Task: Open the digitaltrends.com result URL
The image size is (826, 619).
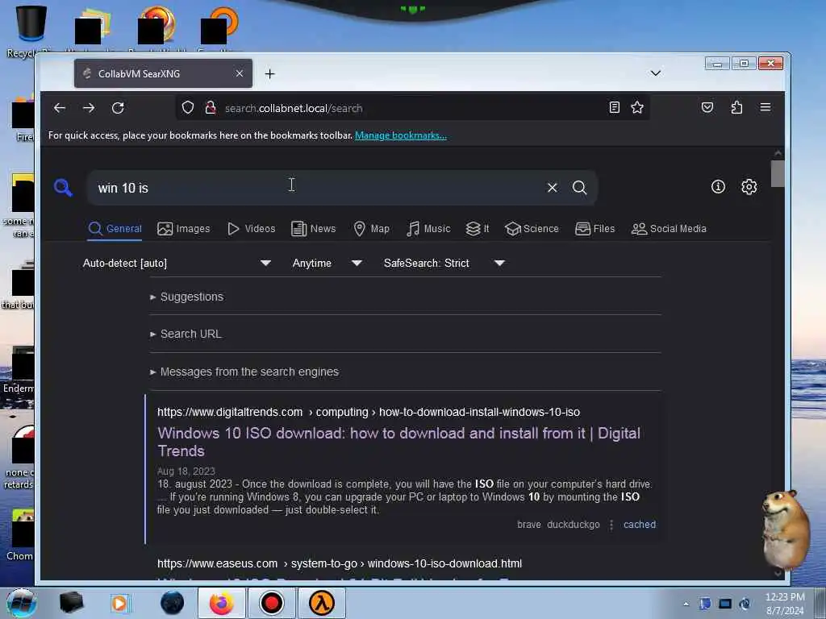Action: [368, 412]
